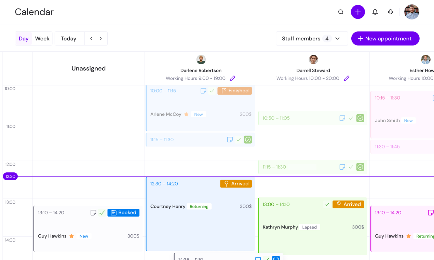Viewport: 434px width, 260px height.
Task: Toggle checkmark on Kathryn Murphy 13:00 appointment
Action: [x=327, y=204]
